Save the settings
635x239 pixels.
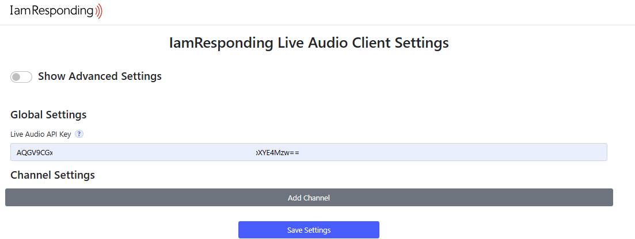(x=309, y=230)
